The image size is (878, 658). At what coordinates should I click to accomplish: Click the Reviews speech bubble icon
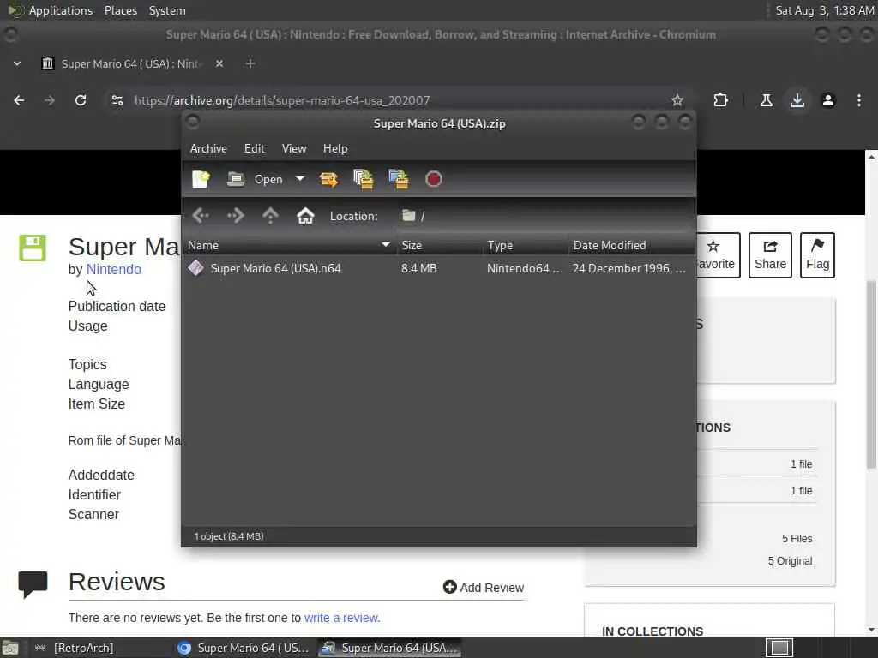(x=33, y=584)
